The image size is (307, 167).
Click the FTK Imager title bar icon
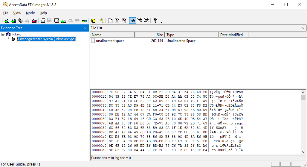point(5,4)
